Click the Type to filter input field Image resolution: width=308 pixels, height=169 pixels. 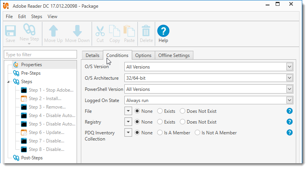pyautogui.click(x=40, y=55)
